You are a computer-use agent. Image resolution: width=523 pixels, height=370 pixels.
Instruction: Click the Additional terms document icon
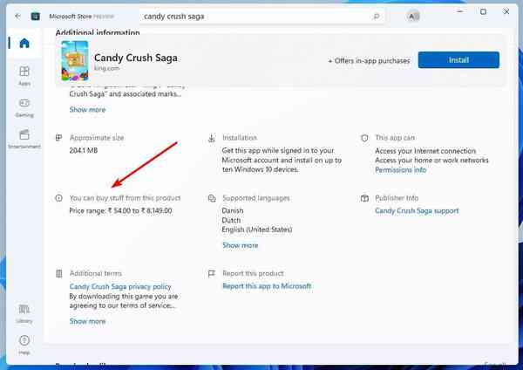(59, 273)
